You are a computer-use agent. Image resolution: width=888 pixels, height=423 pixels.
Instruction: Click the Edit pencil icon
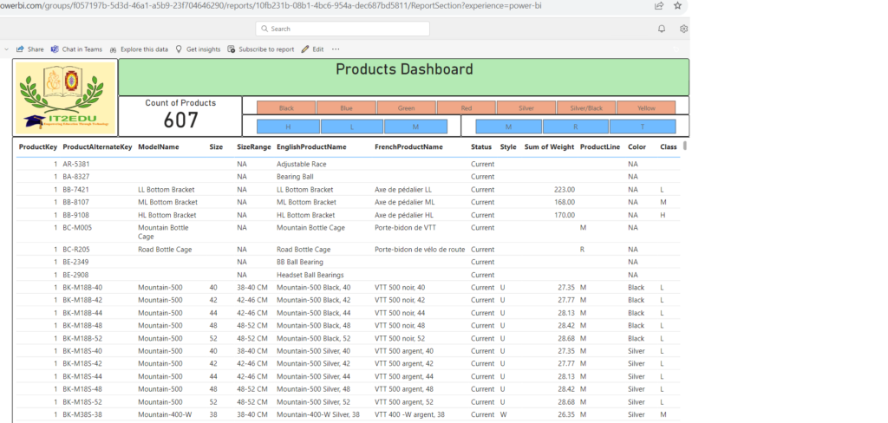(305, 49)
